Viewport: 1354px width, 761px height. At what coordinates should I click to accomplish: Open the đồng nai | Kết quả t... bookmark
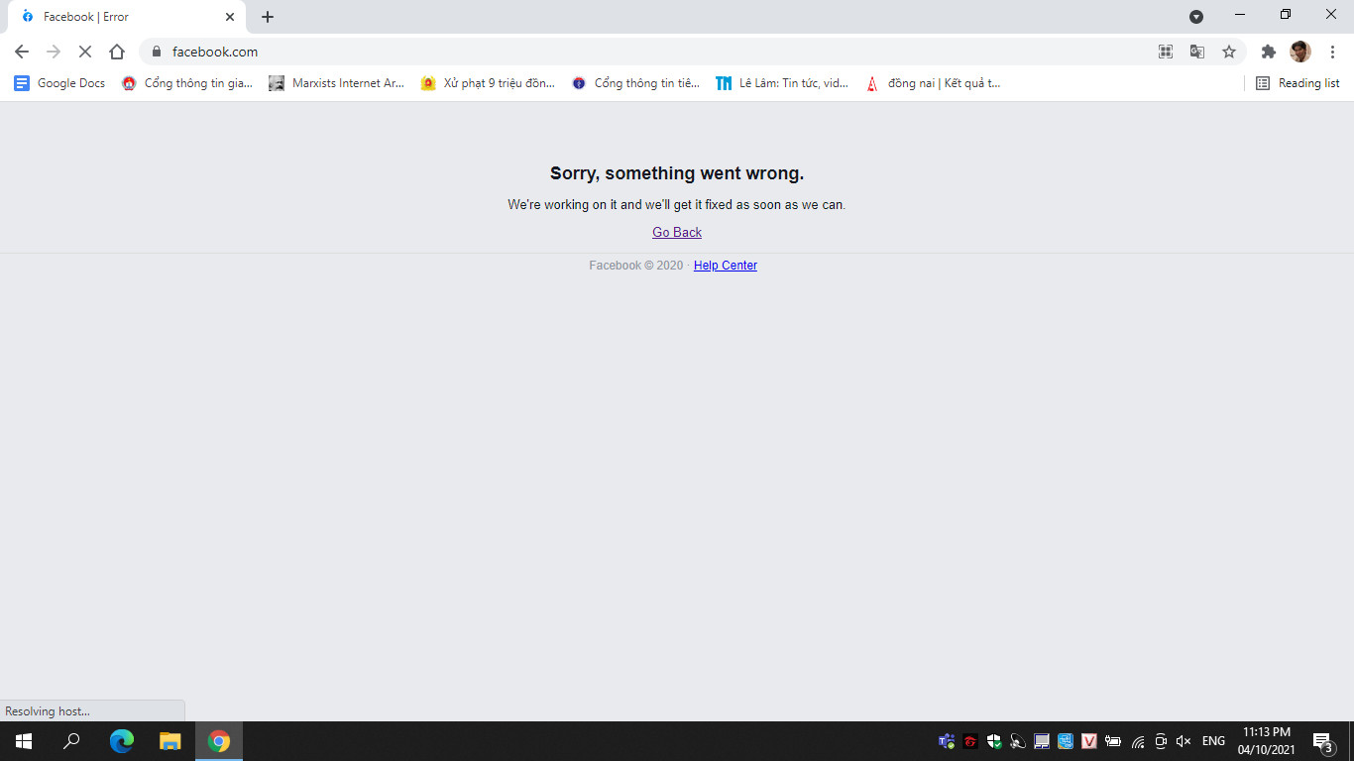[x=933, y=83]
